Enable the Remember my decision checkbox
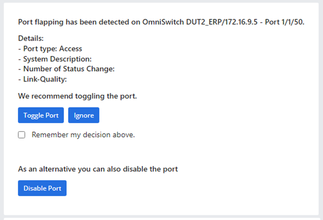The height and width of the screenshot is (220, 323). pyautogui.click(x=22, y=135)
